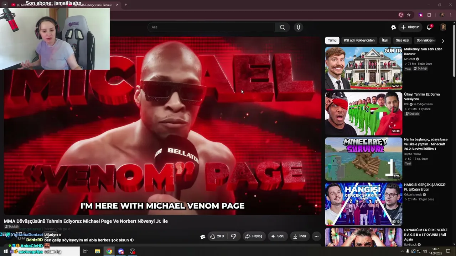Open Chrome three-dot menu

[451, 15]
